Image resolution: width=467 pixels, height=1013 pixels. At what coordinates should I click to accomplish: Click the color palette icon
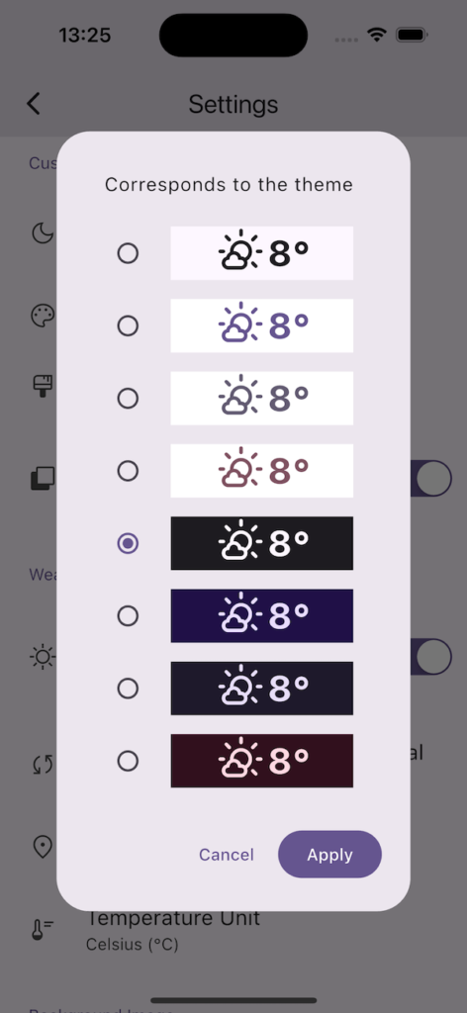pos(43,316)
